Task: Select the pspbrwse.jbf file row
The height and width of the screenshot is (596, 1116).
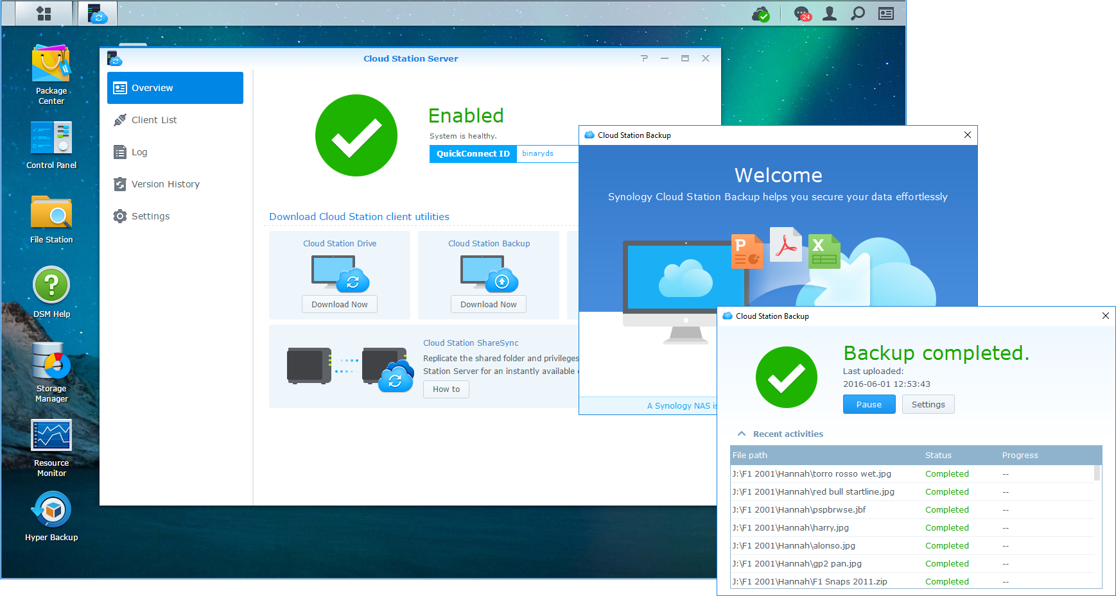Action: (x=912, y=509)
